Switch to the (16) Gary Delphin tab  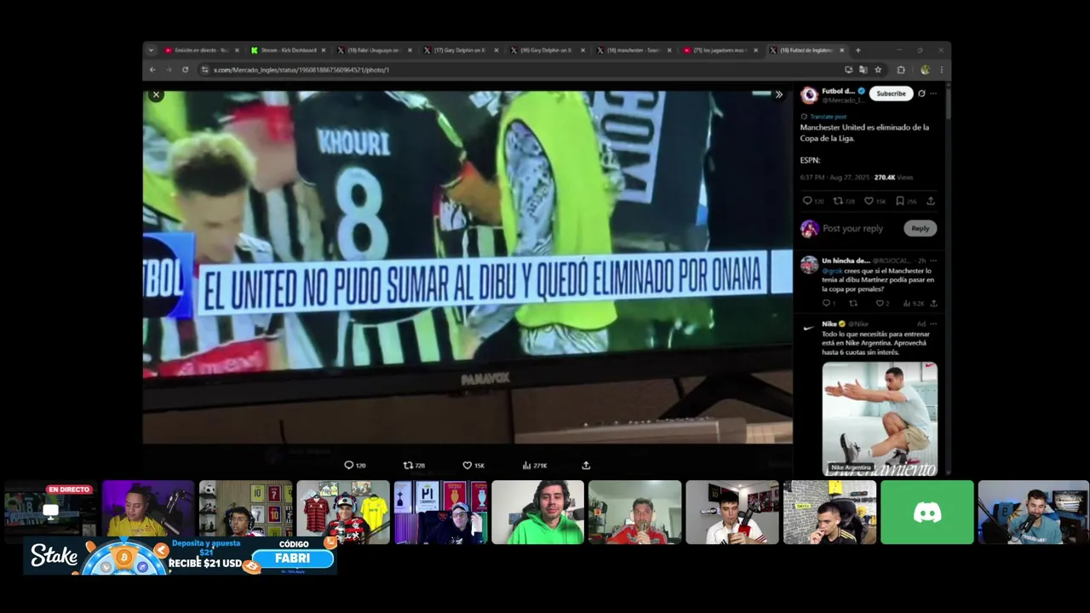tap(546, 50)
